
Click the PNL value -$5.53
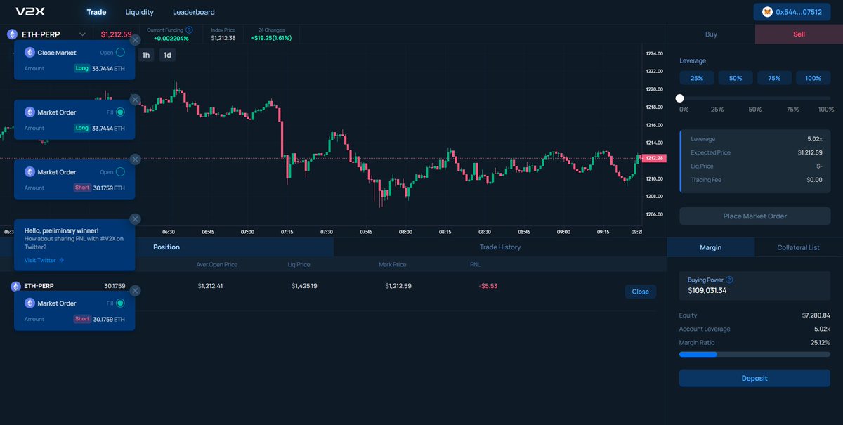click(x=488, y=286)
